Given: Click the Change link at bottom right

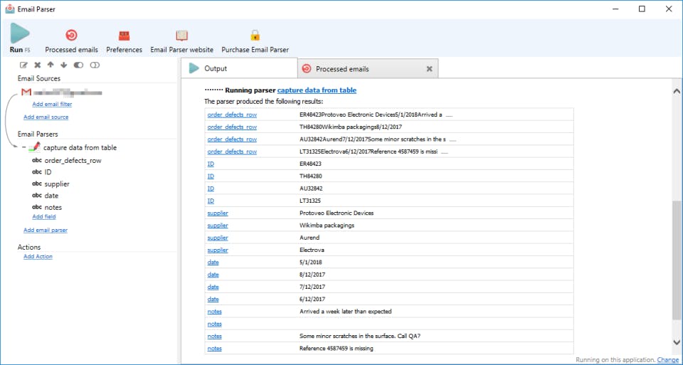Looking at the screenshot, I should click(x=668, y=360).
